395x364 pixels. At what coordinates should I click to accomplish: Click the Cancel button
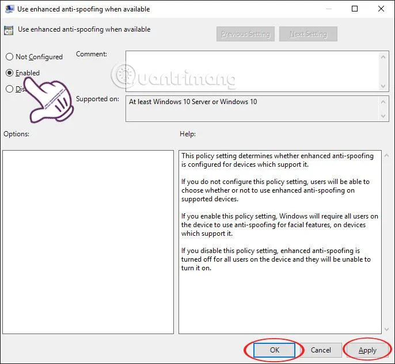coord(321,350)
